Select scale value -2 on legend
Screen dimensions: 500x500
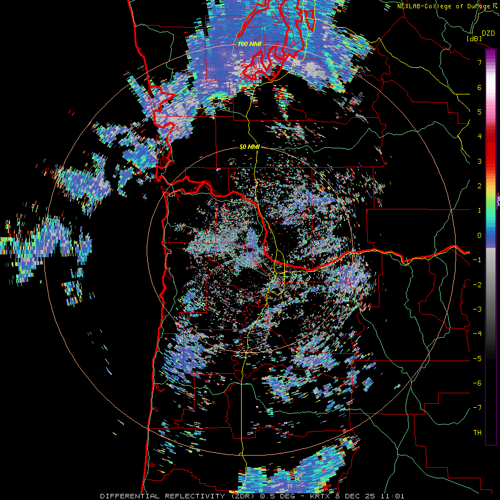pos(477,285)
